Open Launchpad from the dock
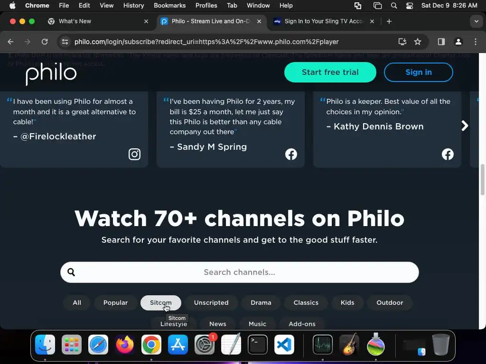 point(72,345)
